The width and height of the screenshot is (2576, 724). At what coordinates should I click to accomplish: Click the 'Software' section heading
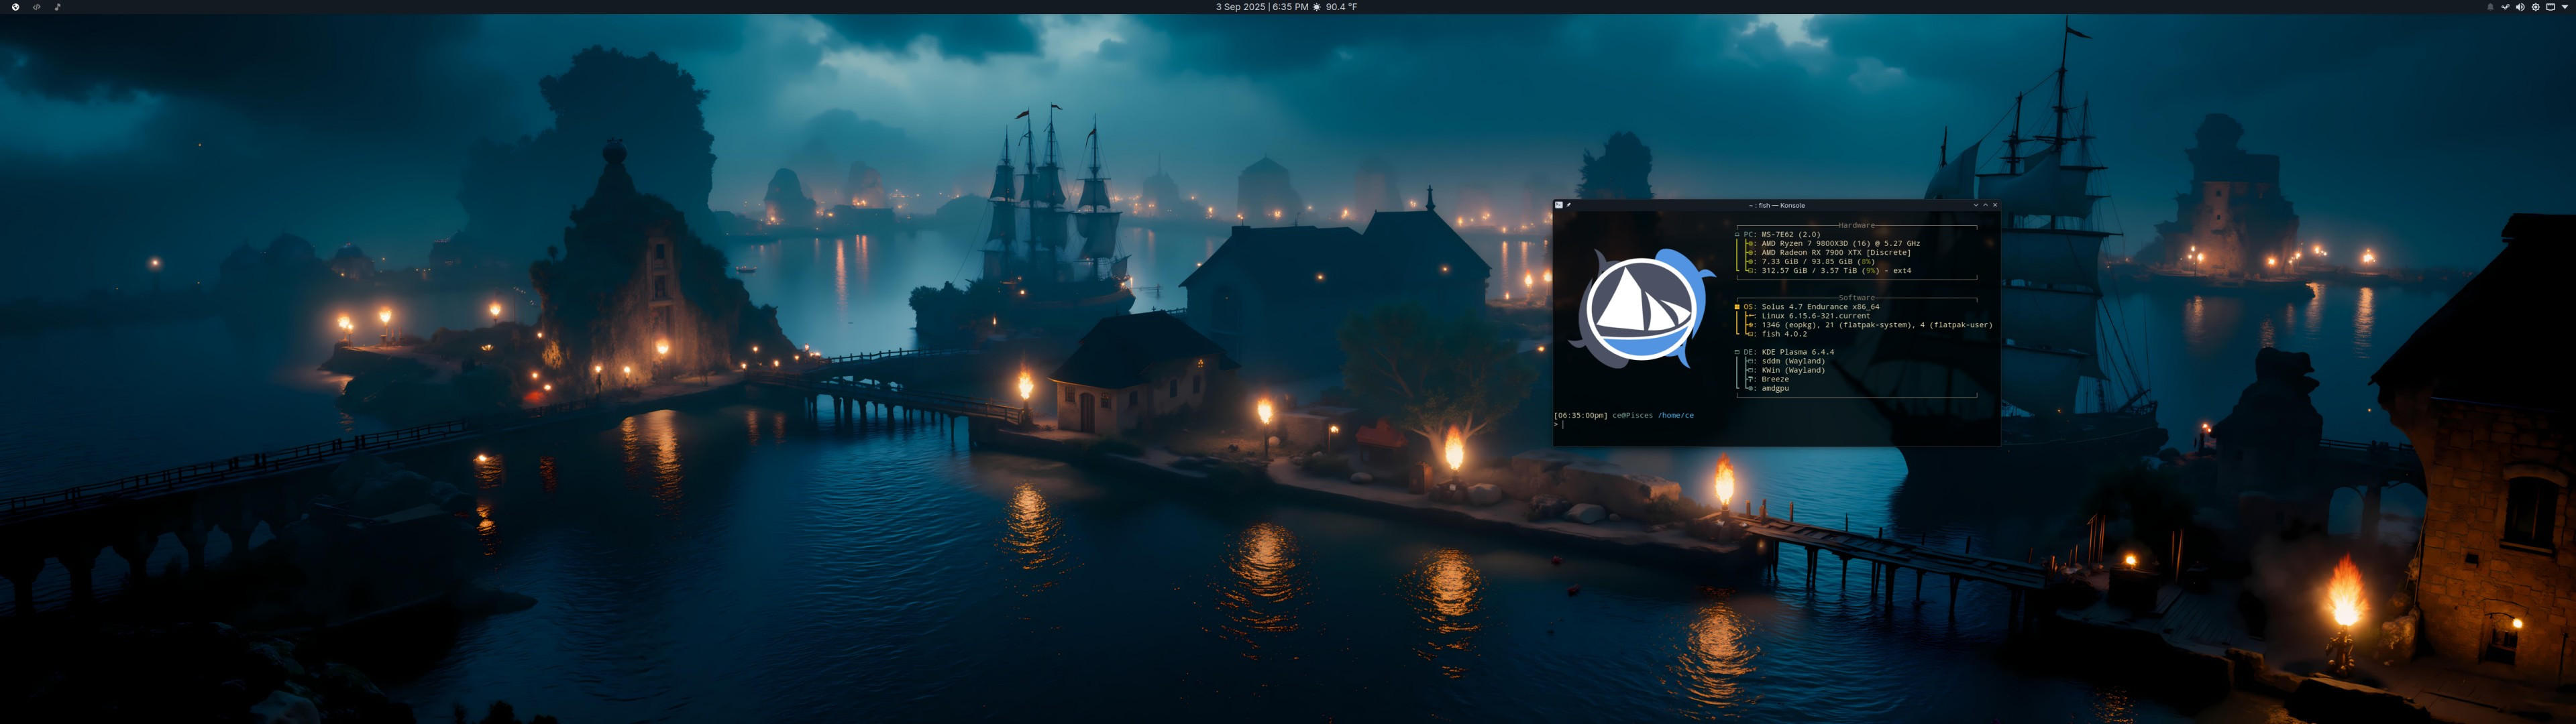(1856, 298)
